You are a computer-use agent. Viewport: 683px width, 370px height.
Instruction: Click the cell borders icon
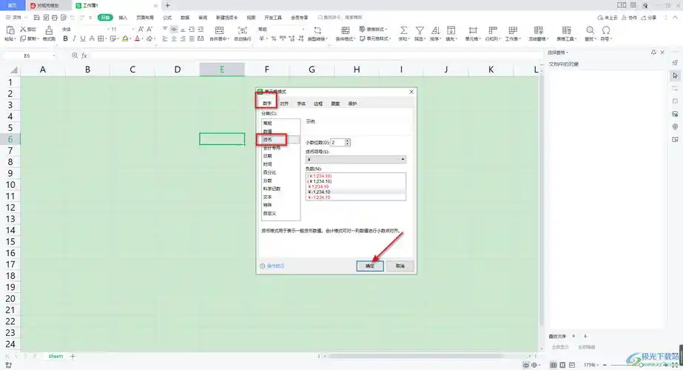pyautogui.click(x=101, y=38)
